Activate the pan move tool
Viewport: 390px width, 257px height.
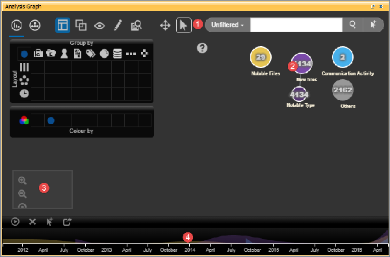[x=165, y=25]
